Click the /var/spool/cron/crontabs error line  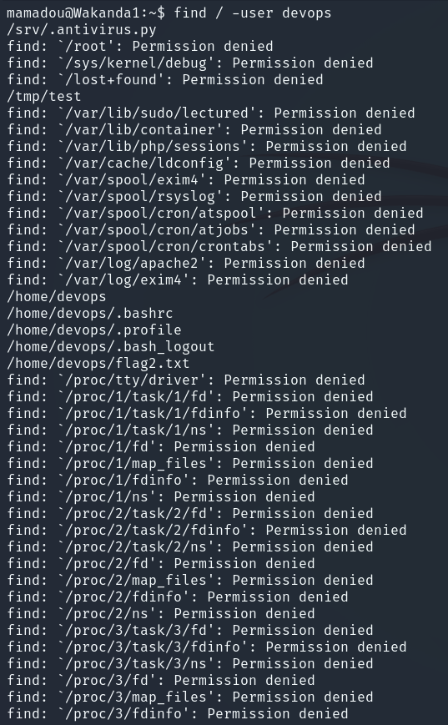point(219,246)
